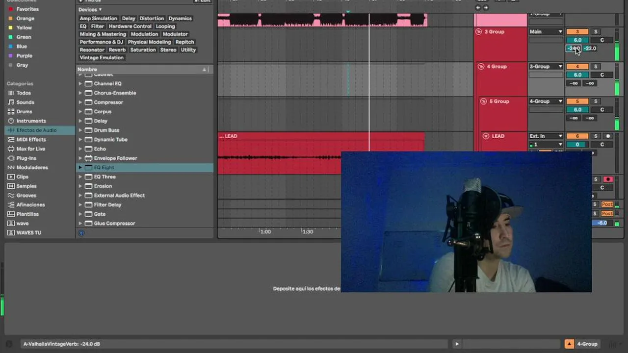
Task: Fold the 3 Group track
Action: [x=479, y=32]
